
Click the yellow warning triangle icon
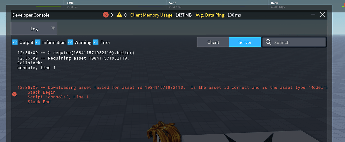pos(119,15)
